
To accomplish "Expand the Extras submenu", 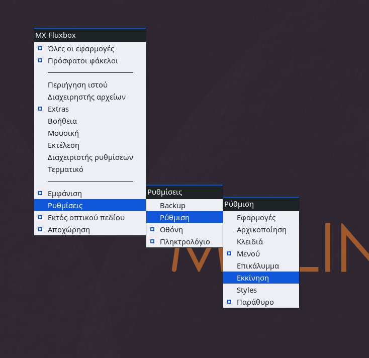I will point(90,109).
